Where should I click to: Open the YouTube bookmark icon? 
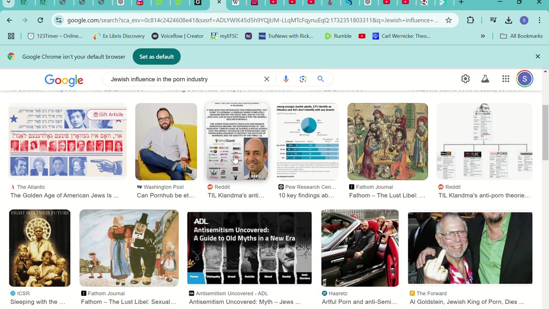(362, 36)
